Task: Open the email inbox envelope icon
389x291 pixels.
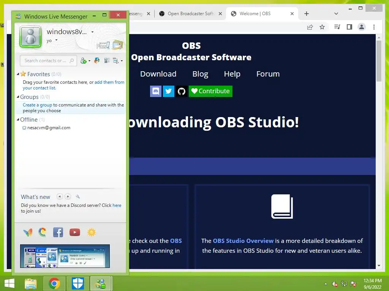Action: click(x=118, y=45)
